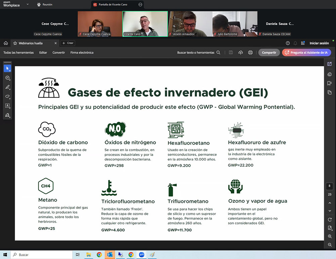Viewport: 336px width, 259px height.
Task: Click the current page number field showing 8
Action: (330, 186)
